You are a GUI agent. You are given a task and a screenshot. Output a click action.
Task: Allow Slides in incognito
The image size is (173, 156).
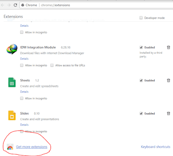(22, 131)
